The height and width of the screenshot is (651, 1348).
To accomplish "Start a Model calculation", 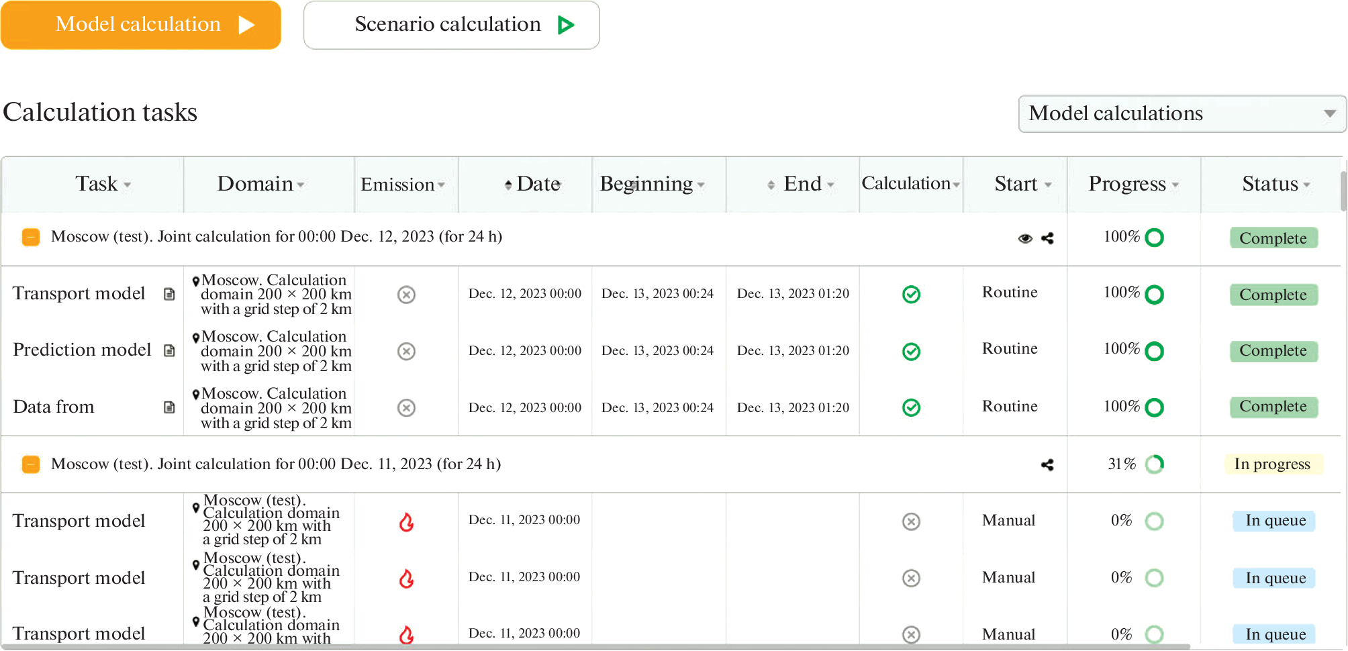I will [141, 25].
